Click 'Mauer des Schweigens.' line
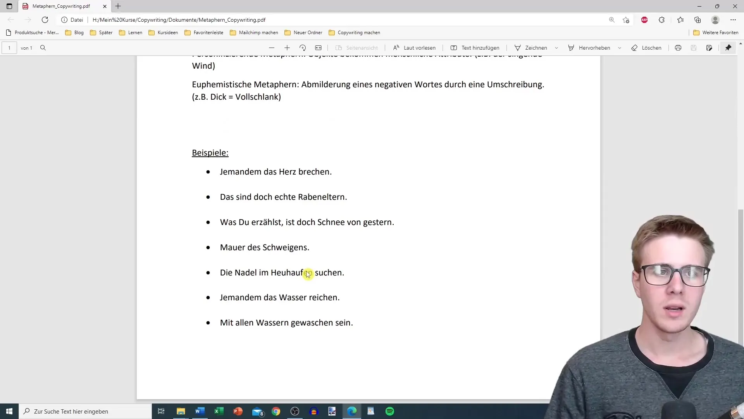Viewport: 744px width, 419px height. pyautogui.click(x=265, y=248)
